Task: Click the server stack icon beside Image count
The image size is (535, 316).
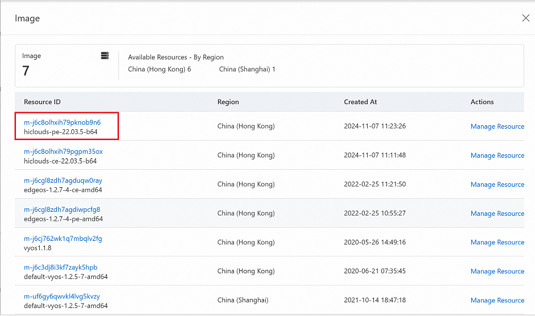Action: [105, 56]
